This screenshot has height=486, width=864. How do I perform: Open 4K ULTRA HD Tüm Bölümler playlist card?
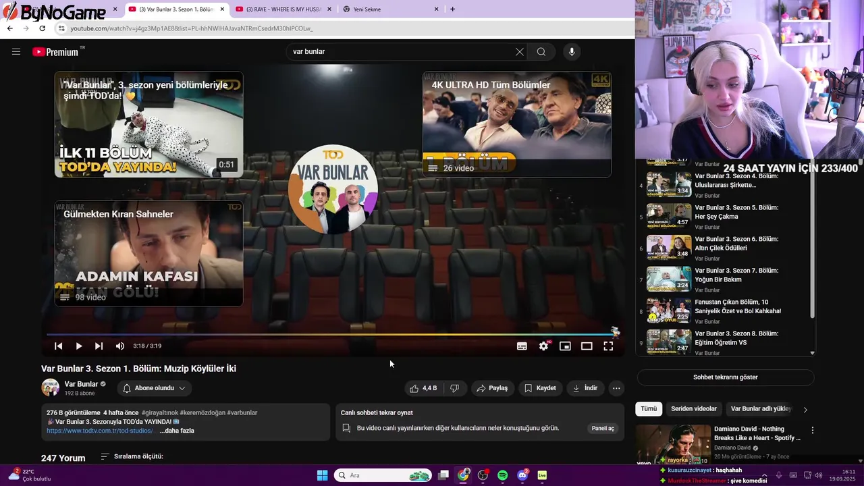(x=517, y=125)
